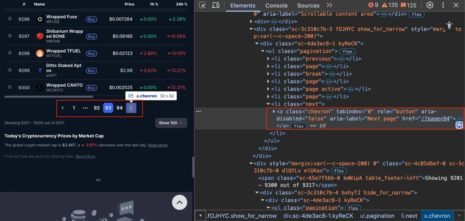Select active pagination page 93

click(x=108, y=108)
